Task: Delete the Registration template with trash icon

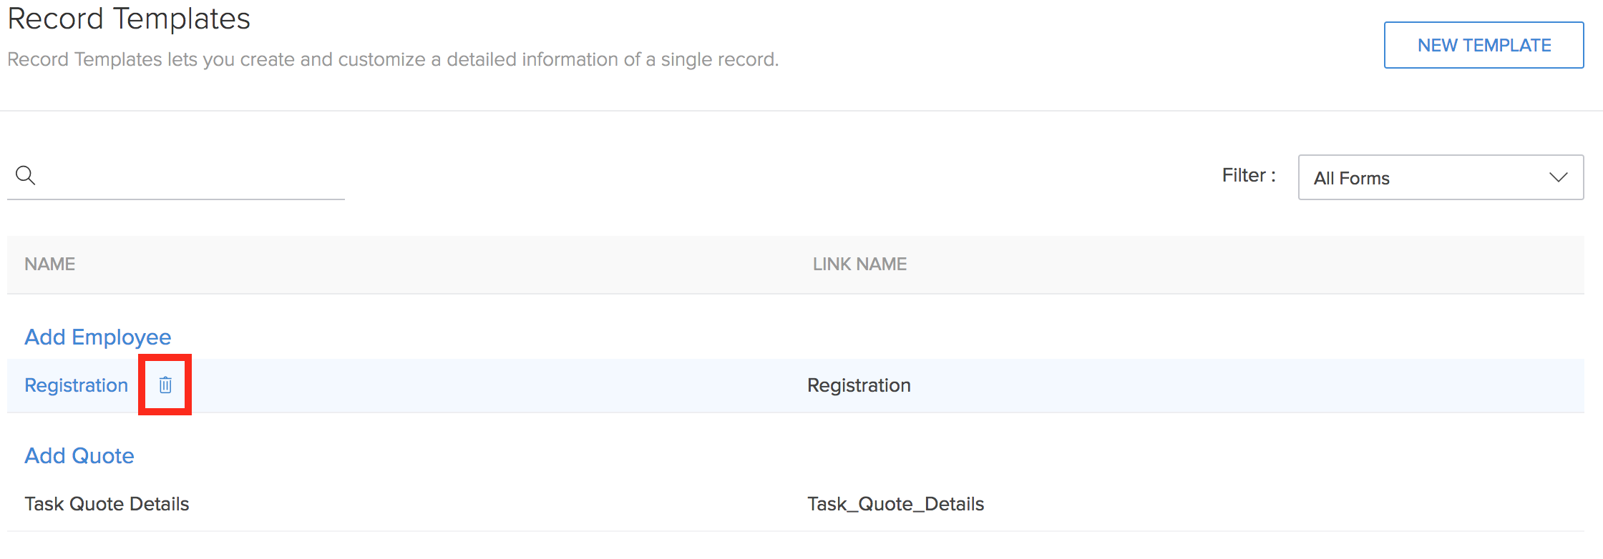Action: click(165, 385)
